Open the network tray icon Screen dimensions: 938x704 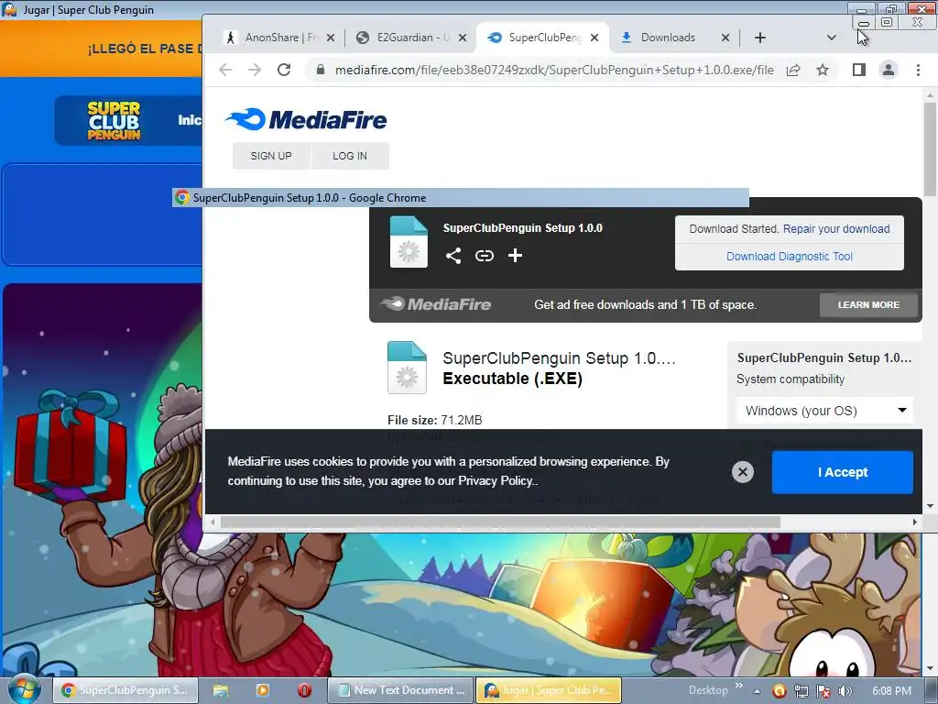click(801, 691)
